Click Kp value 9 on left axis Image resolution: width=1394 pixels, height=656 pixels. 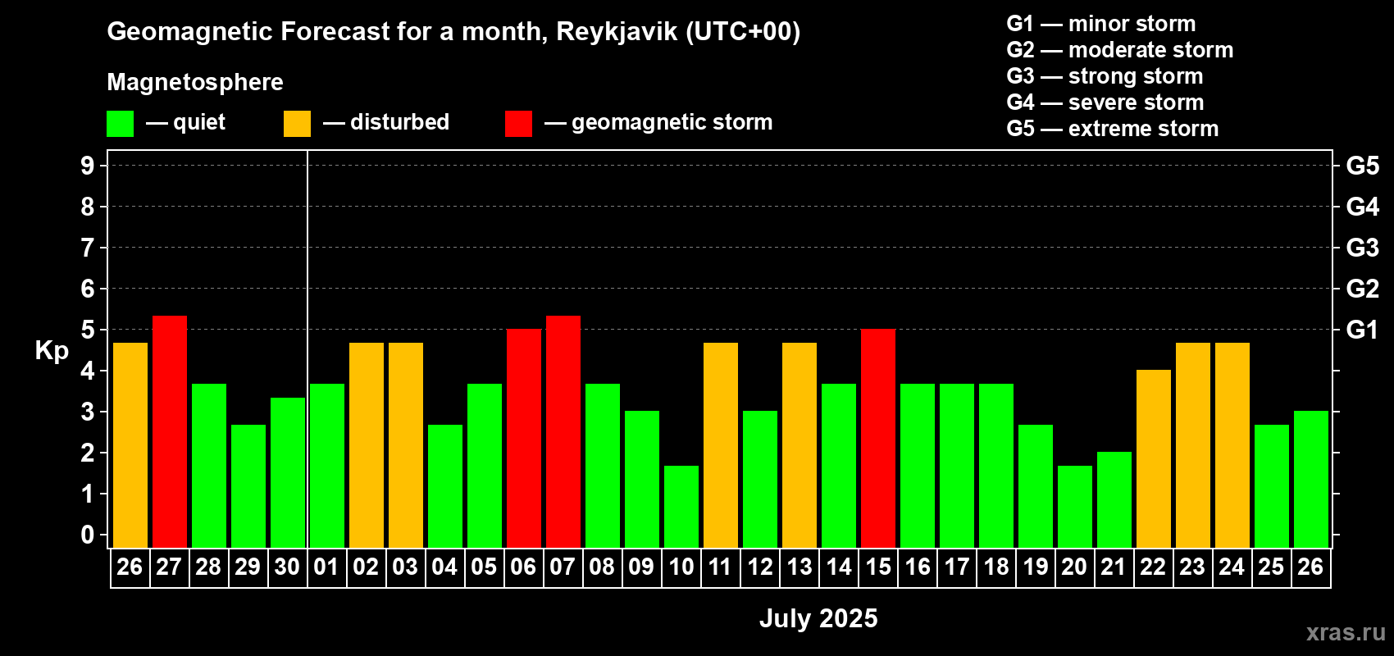pos(88,166)
